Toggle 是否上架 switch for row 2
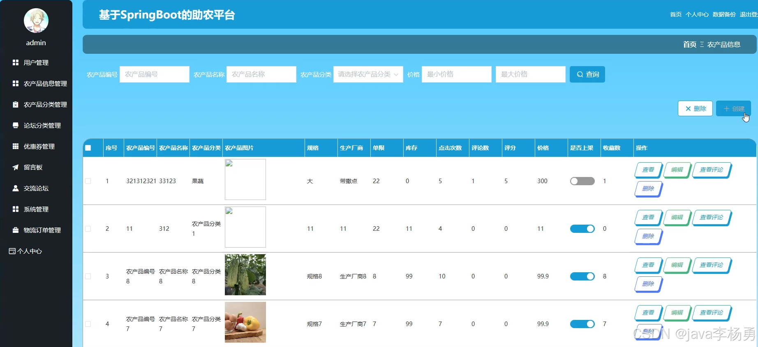The height and width of the screenshot is (347, 758). click(582, 229)
